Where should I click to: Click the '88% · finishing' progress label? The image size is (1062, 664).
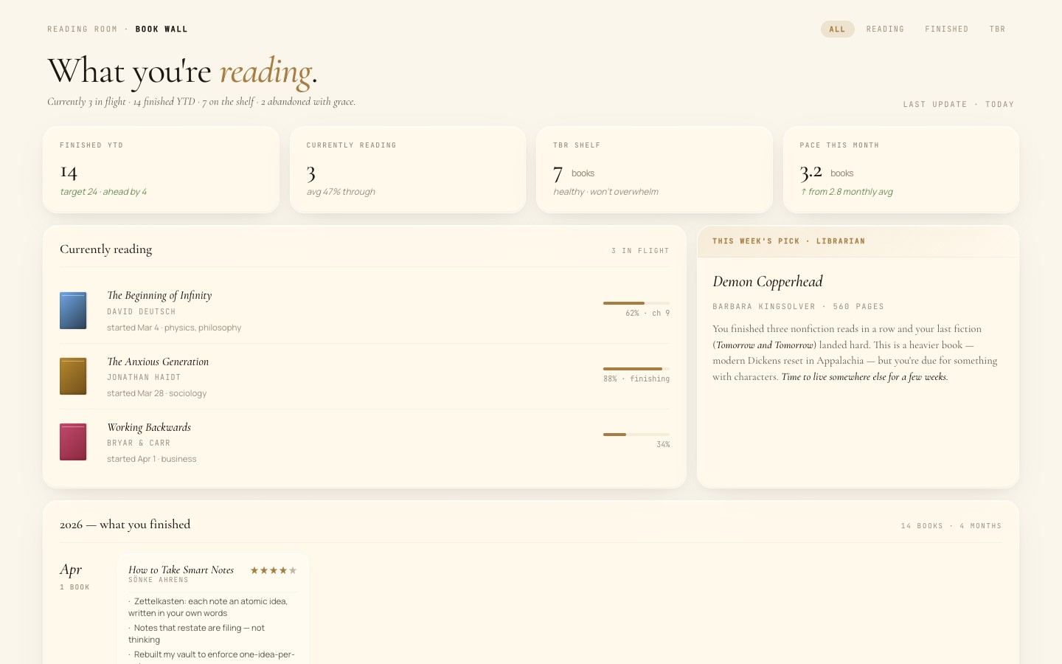(636, 379)
